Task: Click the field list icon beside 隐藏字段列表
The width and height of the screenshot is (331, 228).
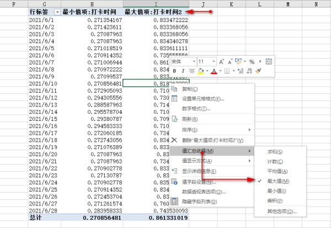Action: (174, 202)
